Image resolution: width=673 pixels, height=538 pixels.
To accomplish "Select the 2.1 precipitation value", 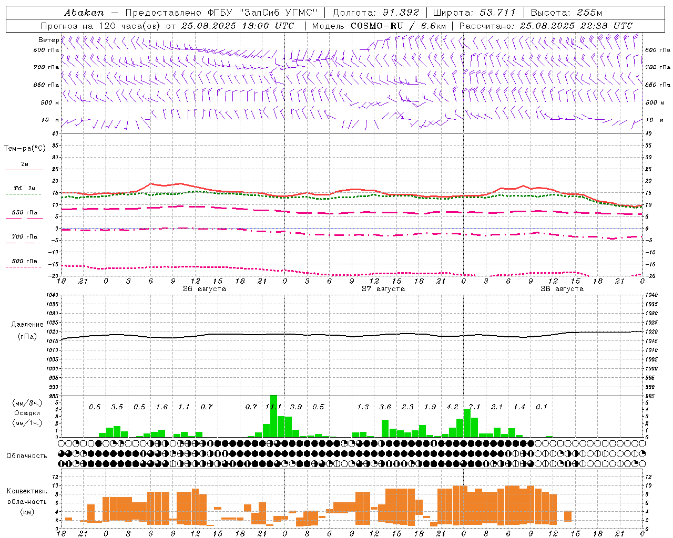I will coord(497,407).
